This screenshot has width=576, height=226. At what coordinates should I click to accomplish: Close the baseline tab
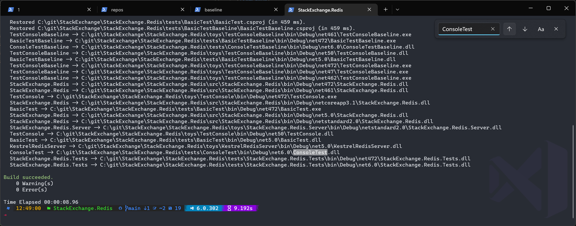pos(276,9)
